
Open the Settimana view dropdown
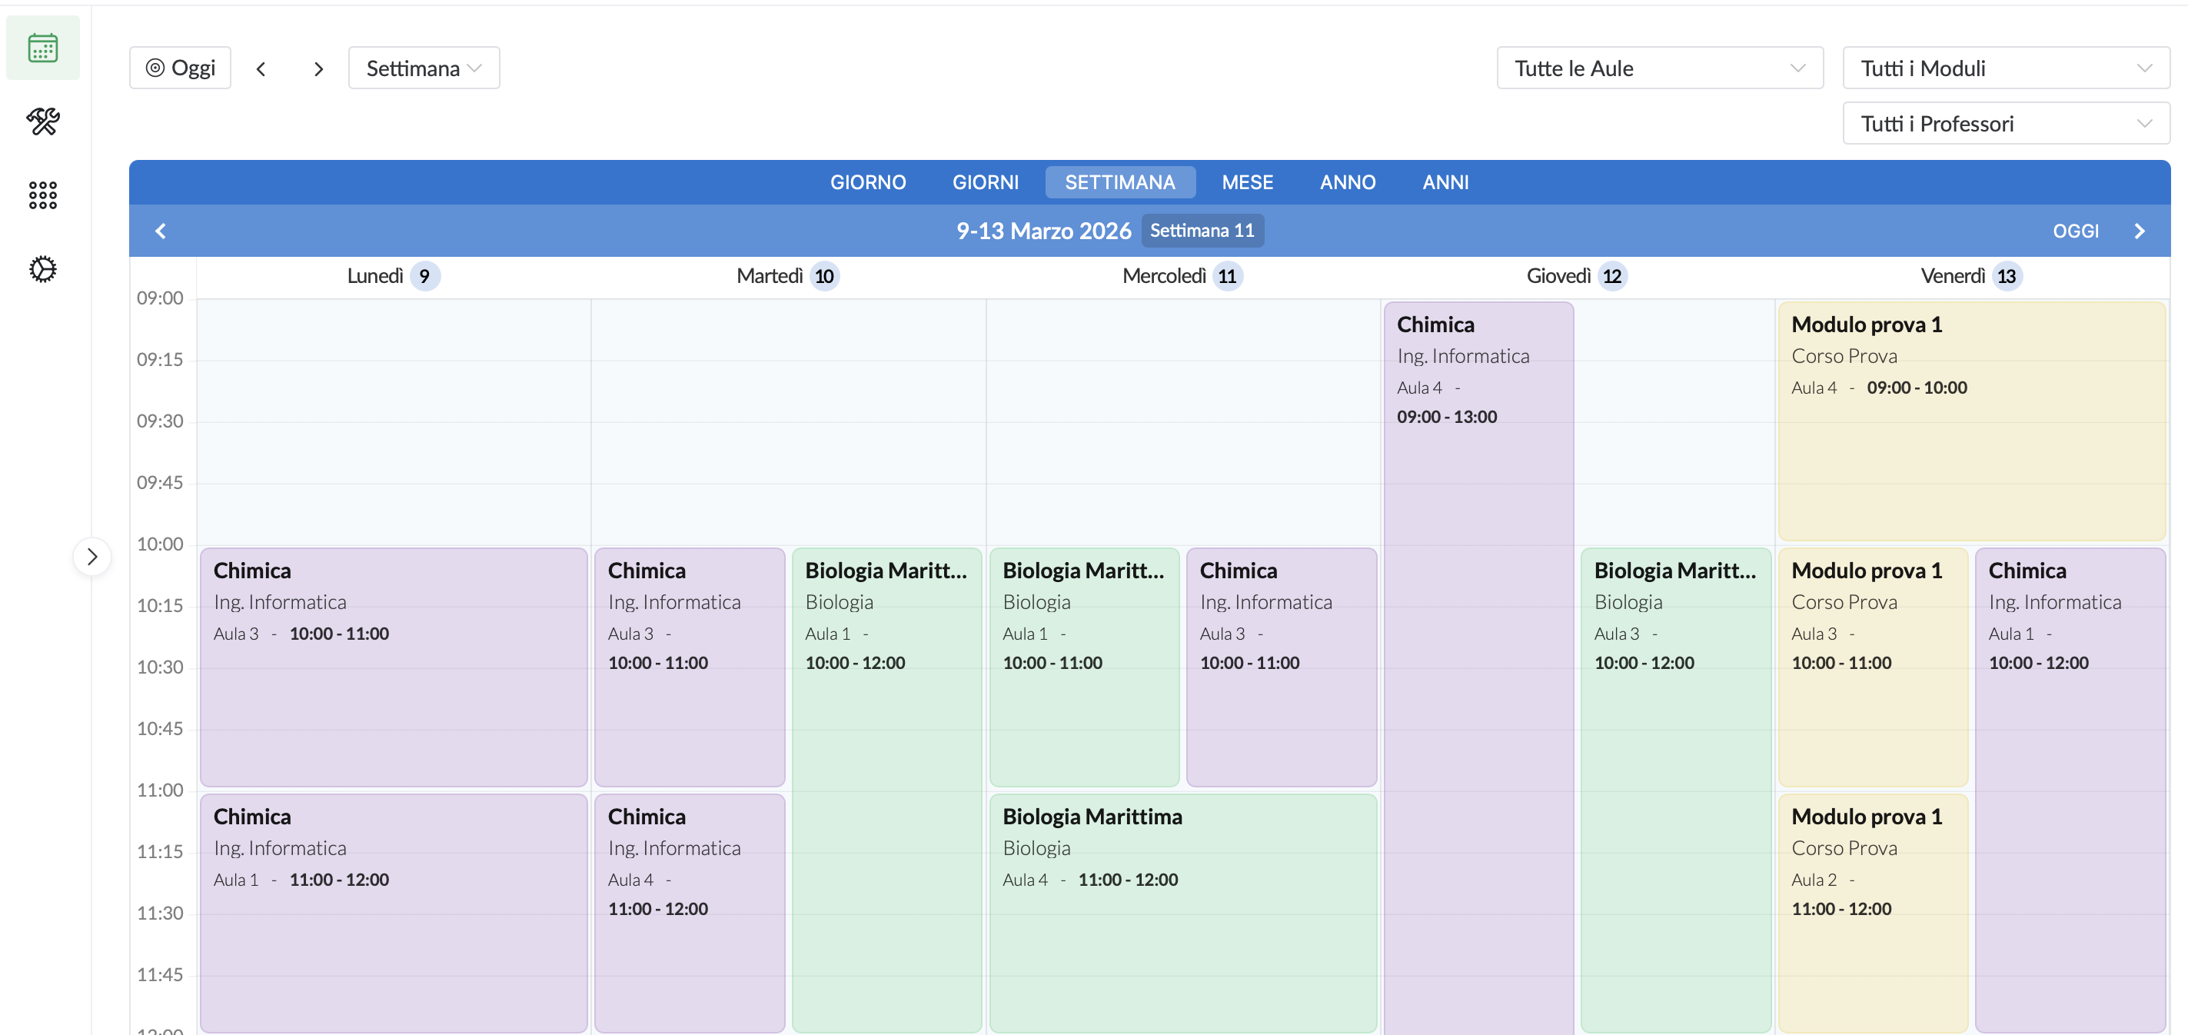424,68
